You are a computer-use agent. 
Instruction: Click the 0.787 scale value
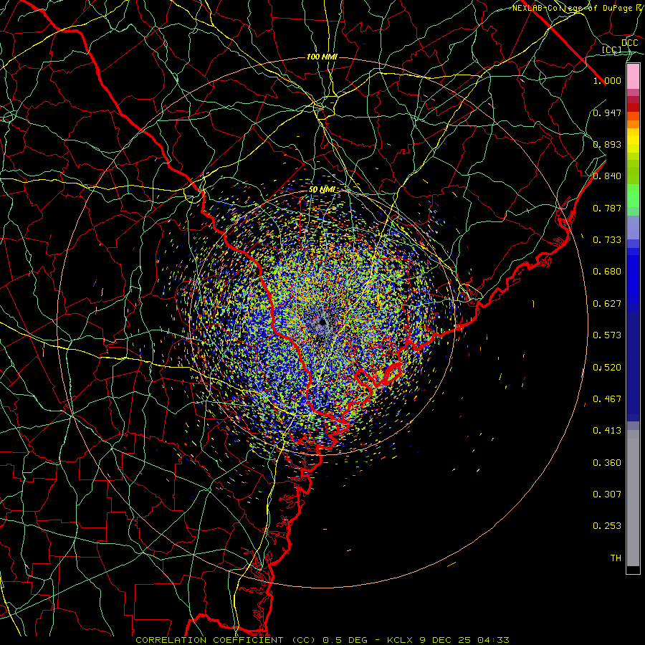(x=607, y=208)
